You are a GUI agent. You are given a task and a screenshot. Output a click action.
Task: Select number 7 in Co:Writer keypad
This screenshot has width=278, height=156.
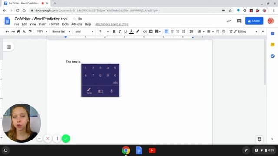[93, 75]
